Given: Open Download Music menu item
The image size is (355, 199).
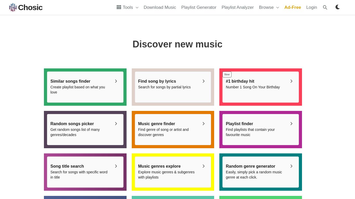Looking at the screenshot, I should (x=160, y=8).
